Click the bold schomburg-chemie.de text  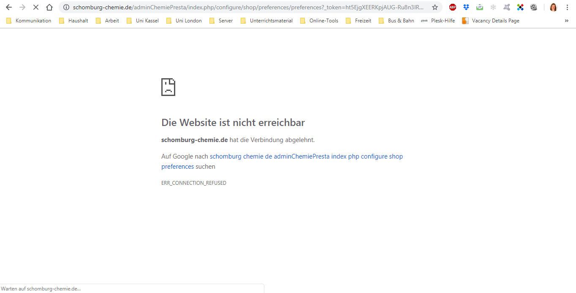coord(195,140)
